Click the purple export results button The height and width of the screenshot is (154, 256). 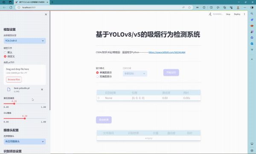pyautogui.click(x=104, y=120)
